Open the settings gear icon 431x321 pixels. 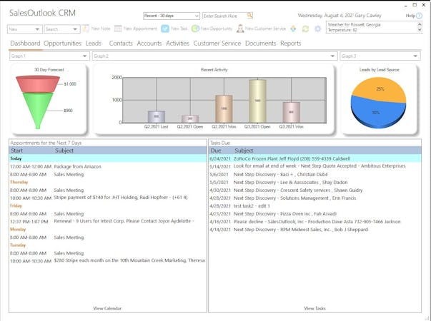point(318,29)
